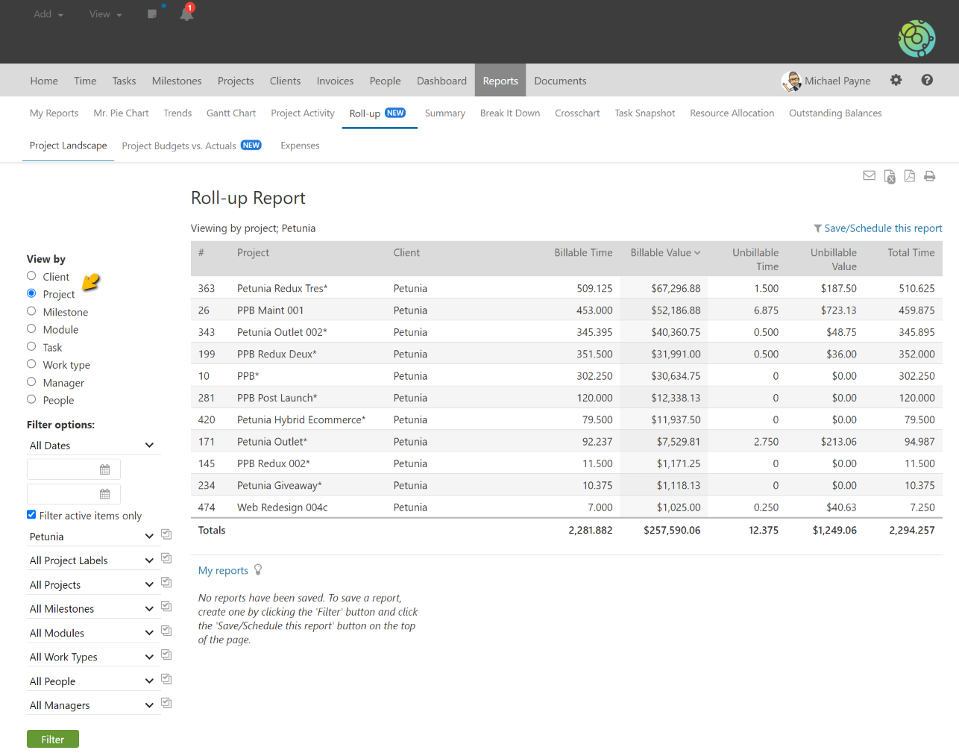Viewport: 959px width, 756px height.
Task: Export report as PDF
Action: [x=909, y=176]
